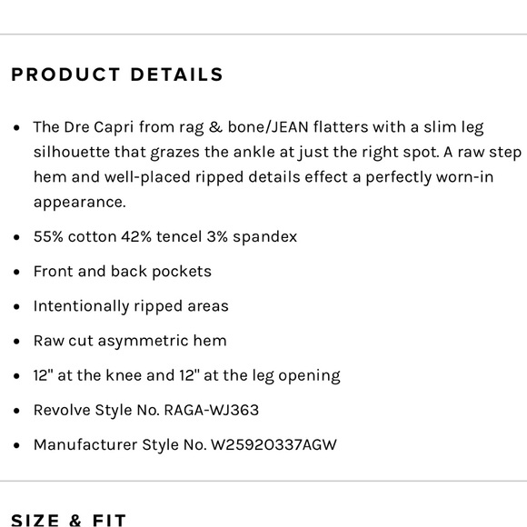The height and width of the screenshot is (527, 527).
Task: Click the bullet before Front and back pockets
Action: click(x=16, y=272)
